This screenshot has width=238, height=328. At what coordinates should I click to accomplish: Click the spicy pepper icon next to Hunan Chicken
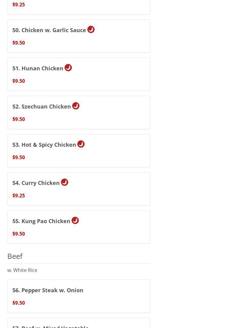pos(68,68)
